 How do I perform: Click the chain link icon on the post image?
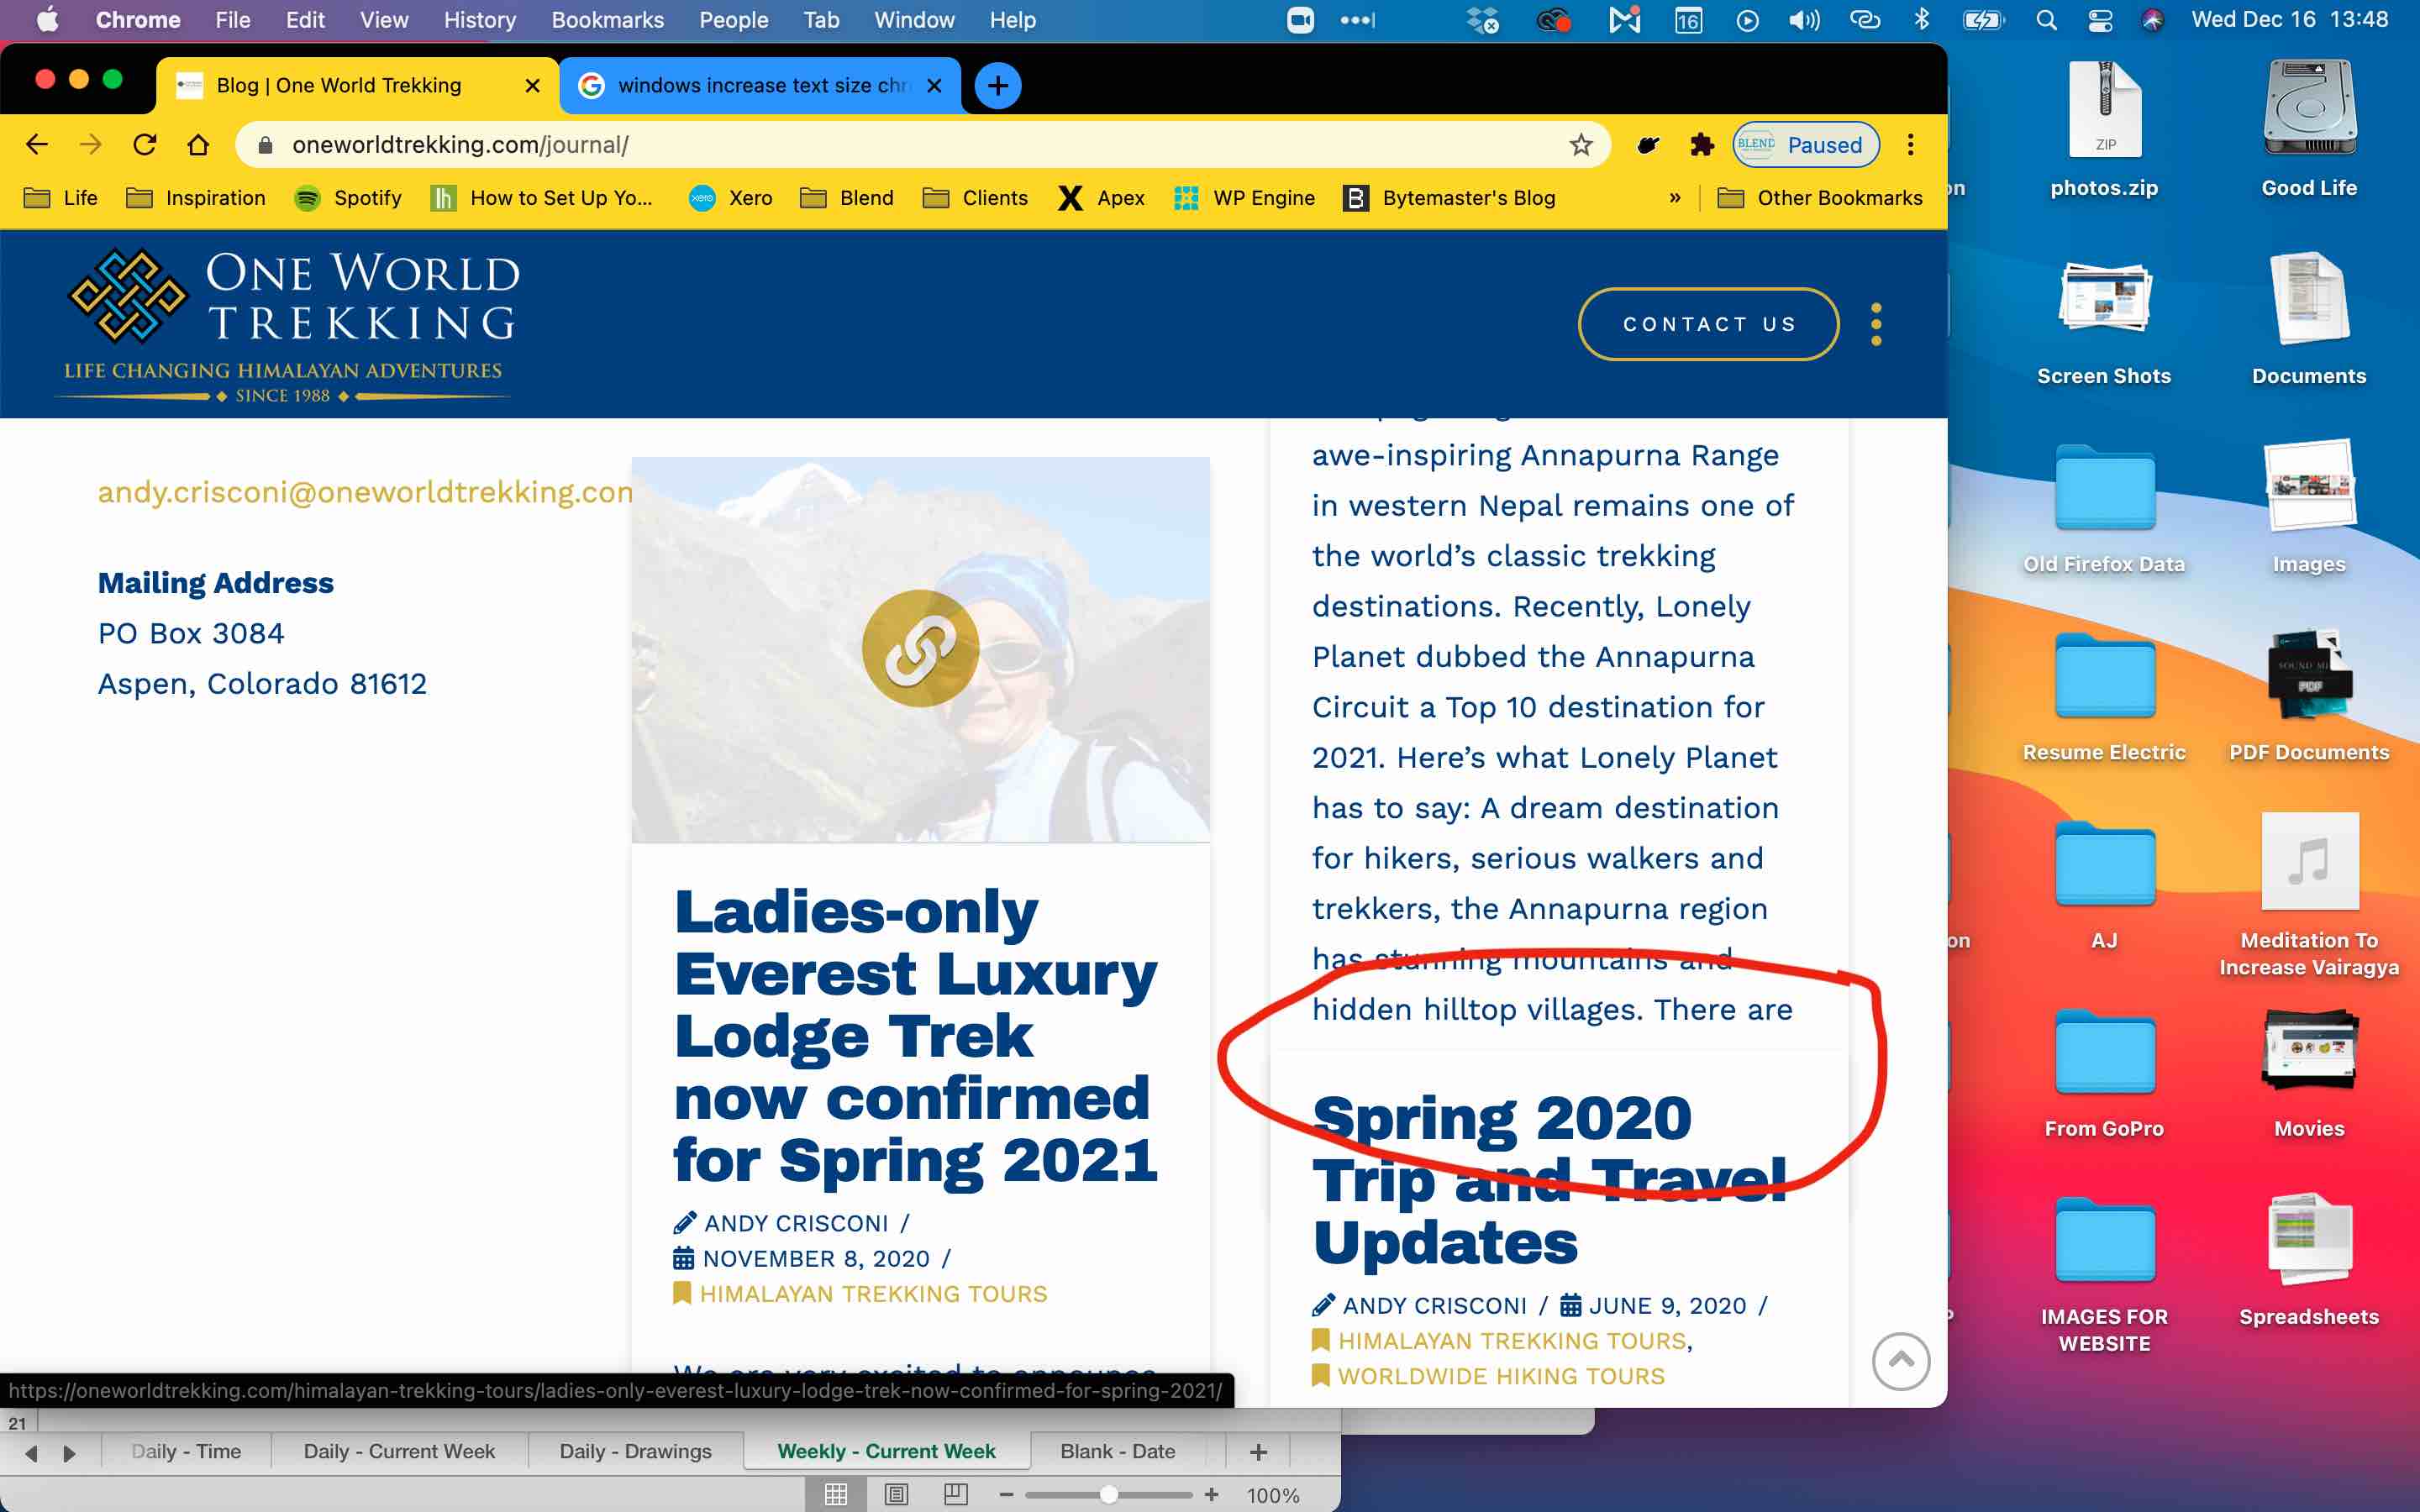click(920, 648)
